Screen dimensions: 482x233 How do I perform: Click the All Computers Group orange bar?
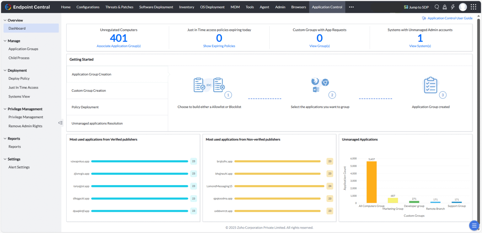coord(372,182)
